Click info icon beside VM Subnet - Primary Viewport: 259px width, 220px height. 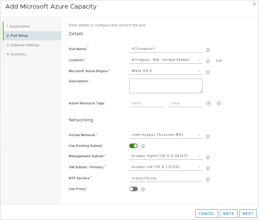click(208, 168)
